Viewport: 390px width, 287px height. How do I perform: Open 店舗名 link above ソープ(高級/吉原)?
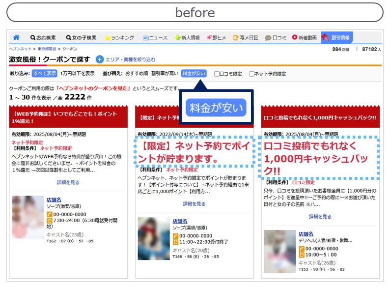[x=180, y=221]
